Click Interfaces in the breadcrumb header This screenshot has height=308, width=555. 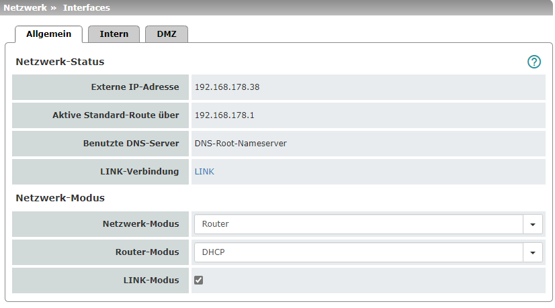(x=87, y=8)
